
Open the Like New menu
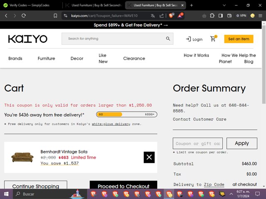point(103,58)
